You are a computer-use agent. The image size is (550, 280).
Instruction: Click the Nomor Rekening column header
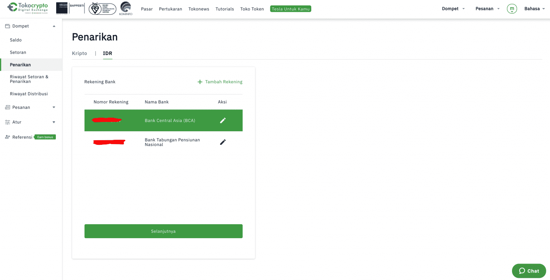coord(111,102)
